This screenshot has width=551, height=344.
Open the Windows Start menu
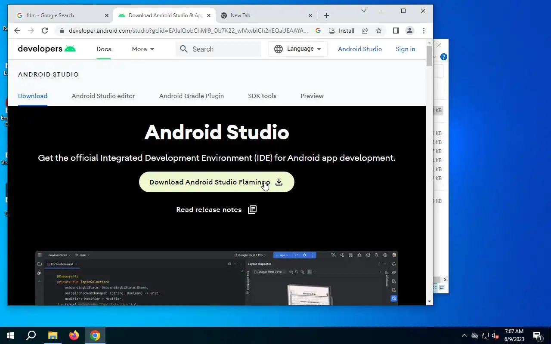[x=10, y=335]
